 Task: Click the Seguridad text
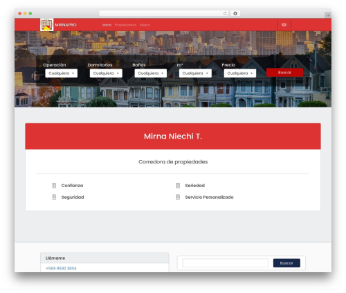[x=73, y=197]
